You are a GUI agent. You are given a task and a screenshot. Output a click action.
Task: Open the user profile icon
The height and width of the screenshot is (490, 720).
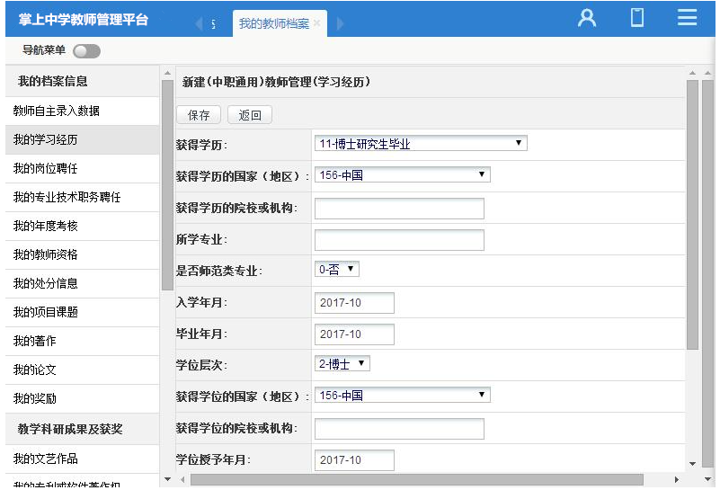tap(587, 18)
